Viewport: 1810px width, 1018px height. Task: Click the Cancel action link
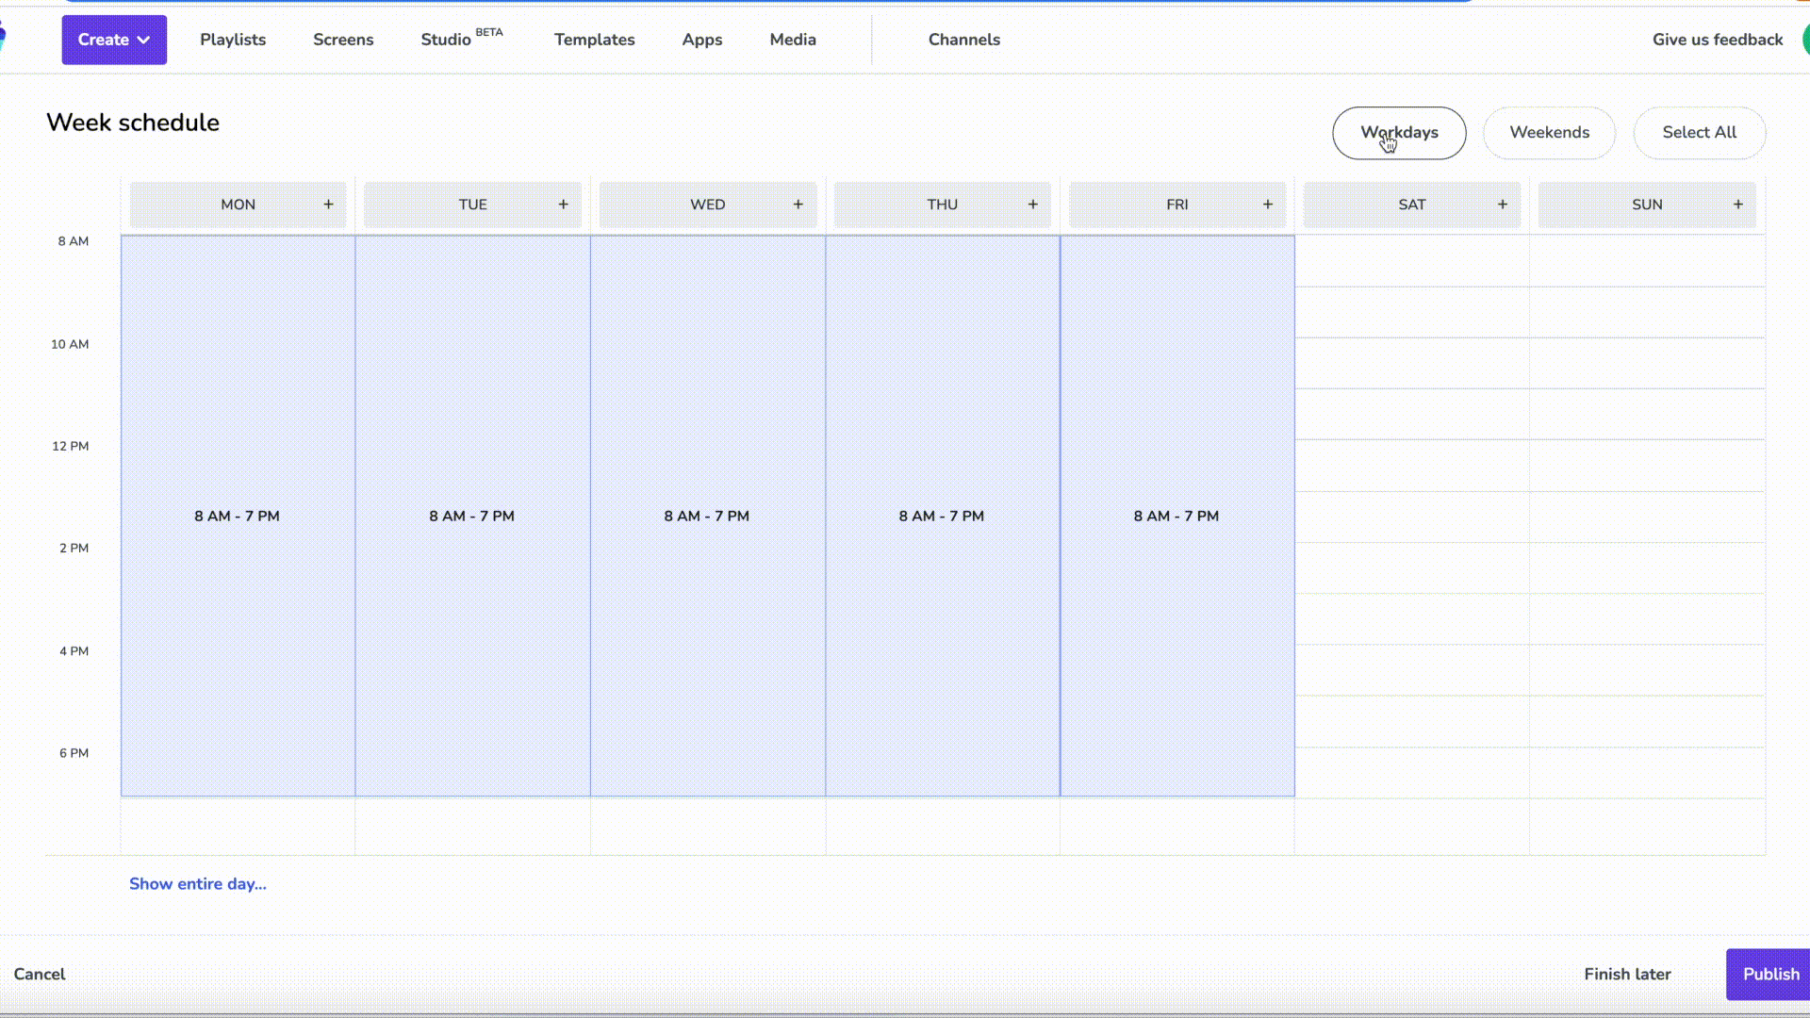(x=39, y=974)
